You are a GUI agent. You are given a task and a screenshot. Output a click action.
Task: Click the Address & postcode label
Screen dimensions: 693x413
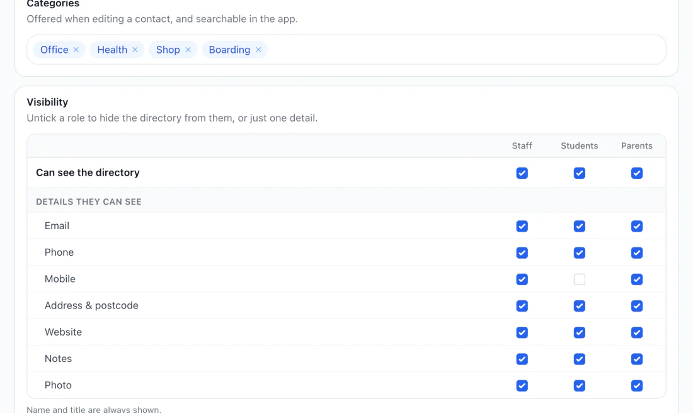pos(91,305)
